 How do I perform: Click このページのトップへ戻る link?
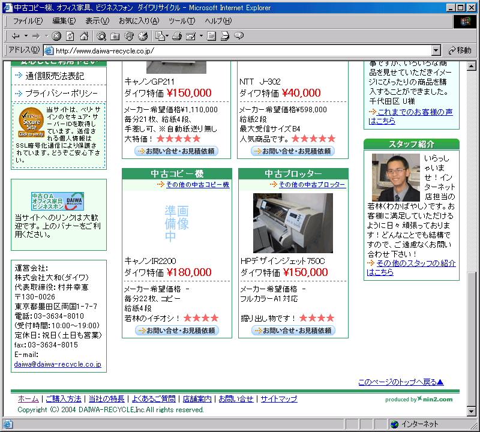click(x=401, y=382)
